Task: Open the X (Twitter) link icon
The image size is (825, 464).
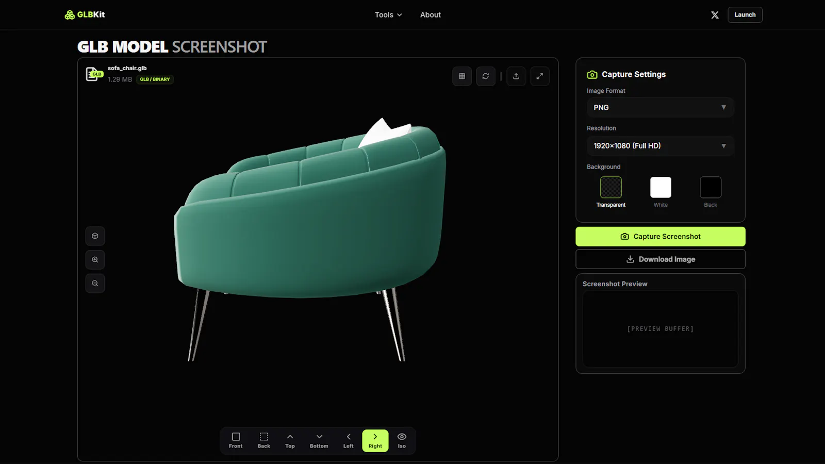Action: click(x=715, y=15)
